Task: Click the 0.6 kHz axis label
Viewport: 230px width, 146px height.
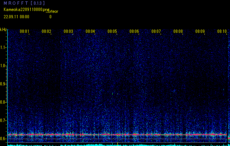Action: click(x=3, y=139)
